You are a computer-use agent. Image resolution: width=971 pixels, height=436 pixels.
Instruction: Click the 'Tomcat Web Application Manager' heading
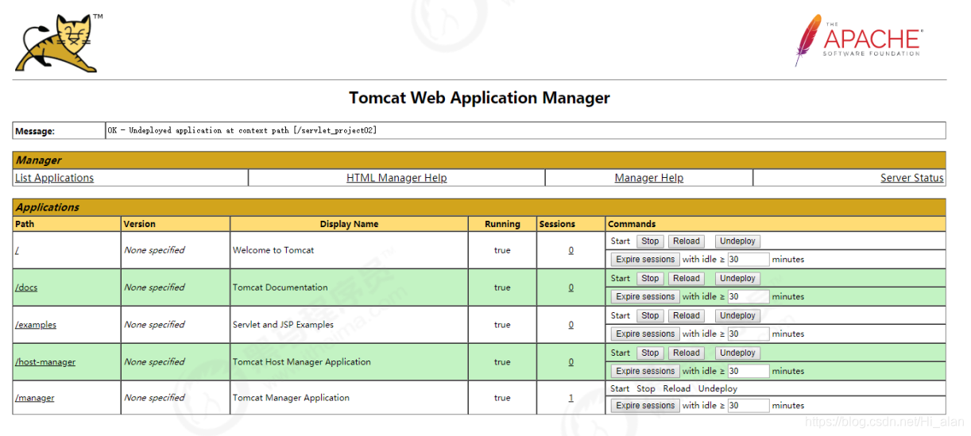pos(480,98)
